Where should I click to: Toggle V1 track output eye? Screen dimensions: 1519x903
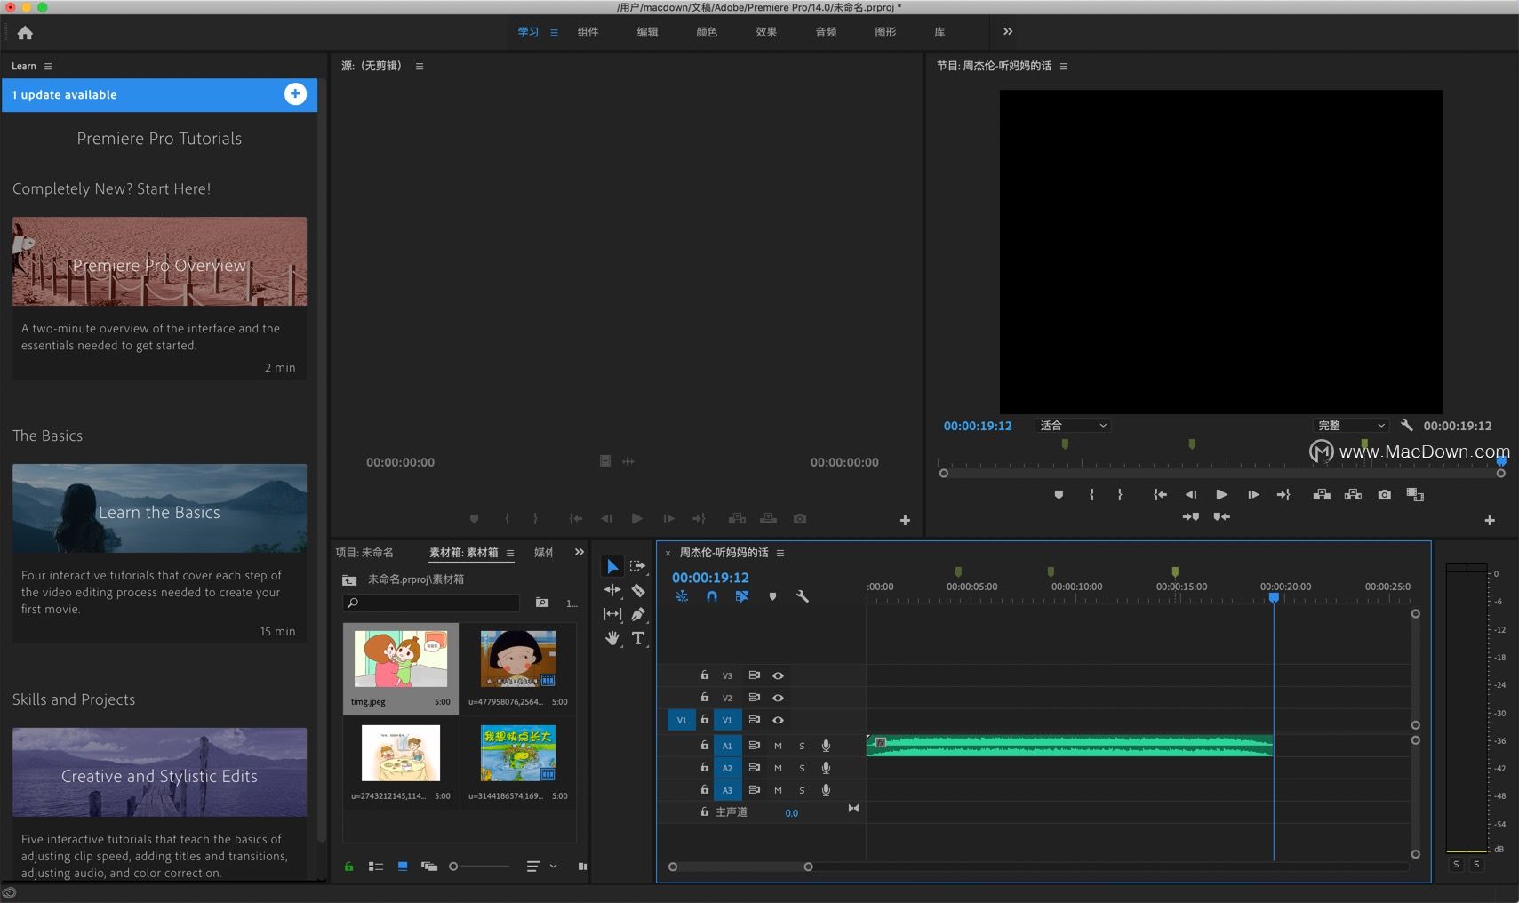click(x=778, y=720)
